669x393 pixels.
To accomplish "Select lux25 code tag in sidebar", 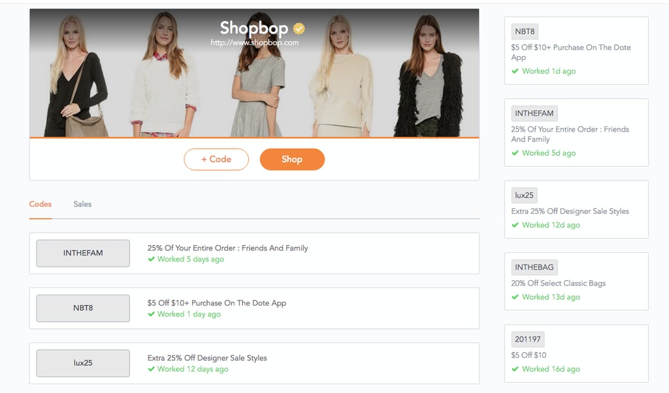I will click(x=525, y=195).
